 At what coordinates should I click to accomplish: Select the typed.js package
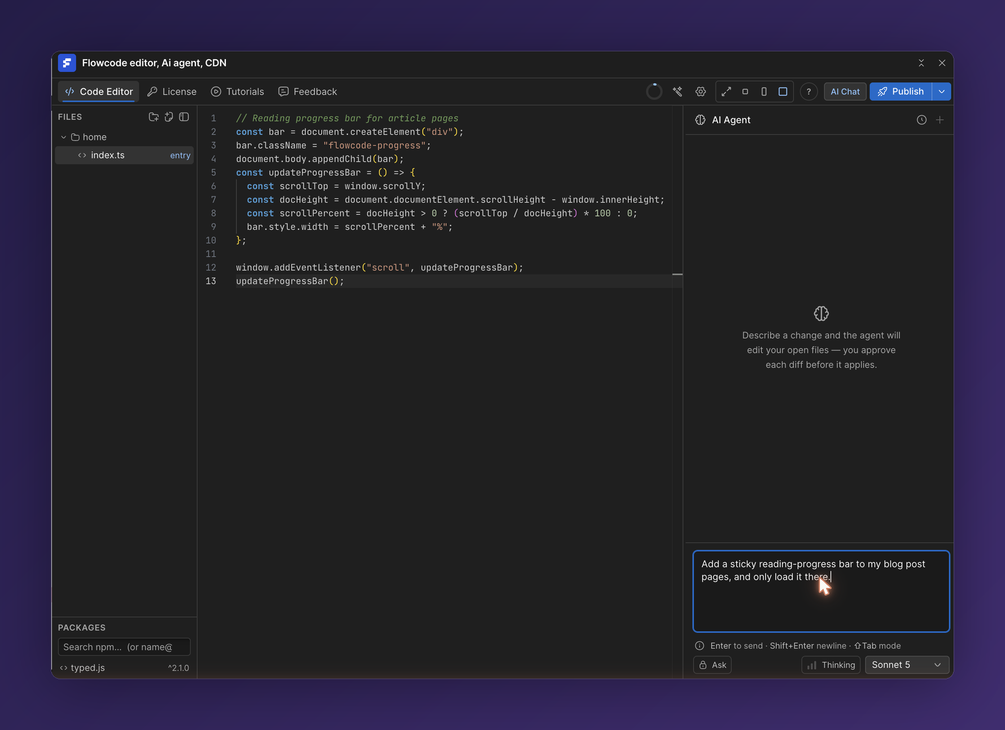click(124, 668)
